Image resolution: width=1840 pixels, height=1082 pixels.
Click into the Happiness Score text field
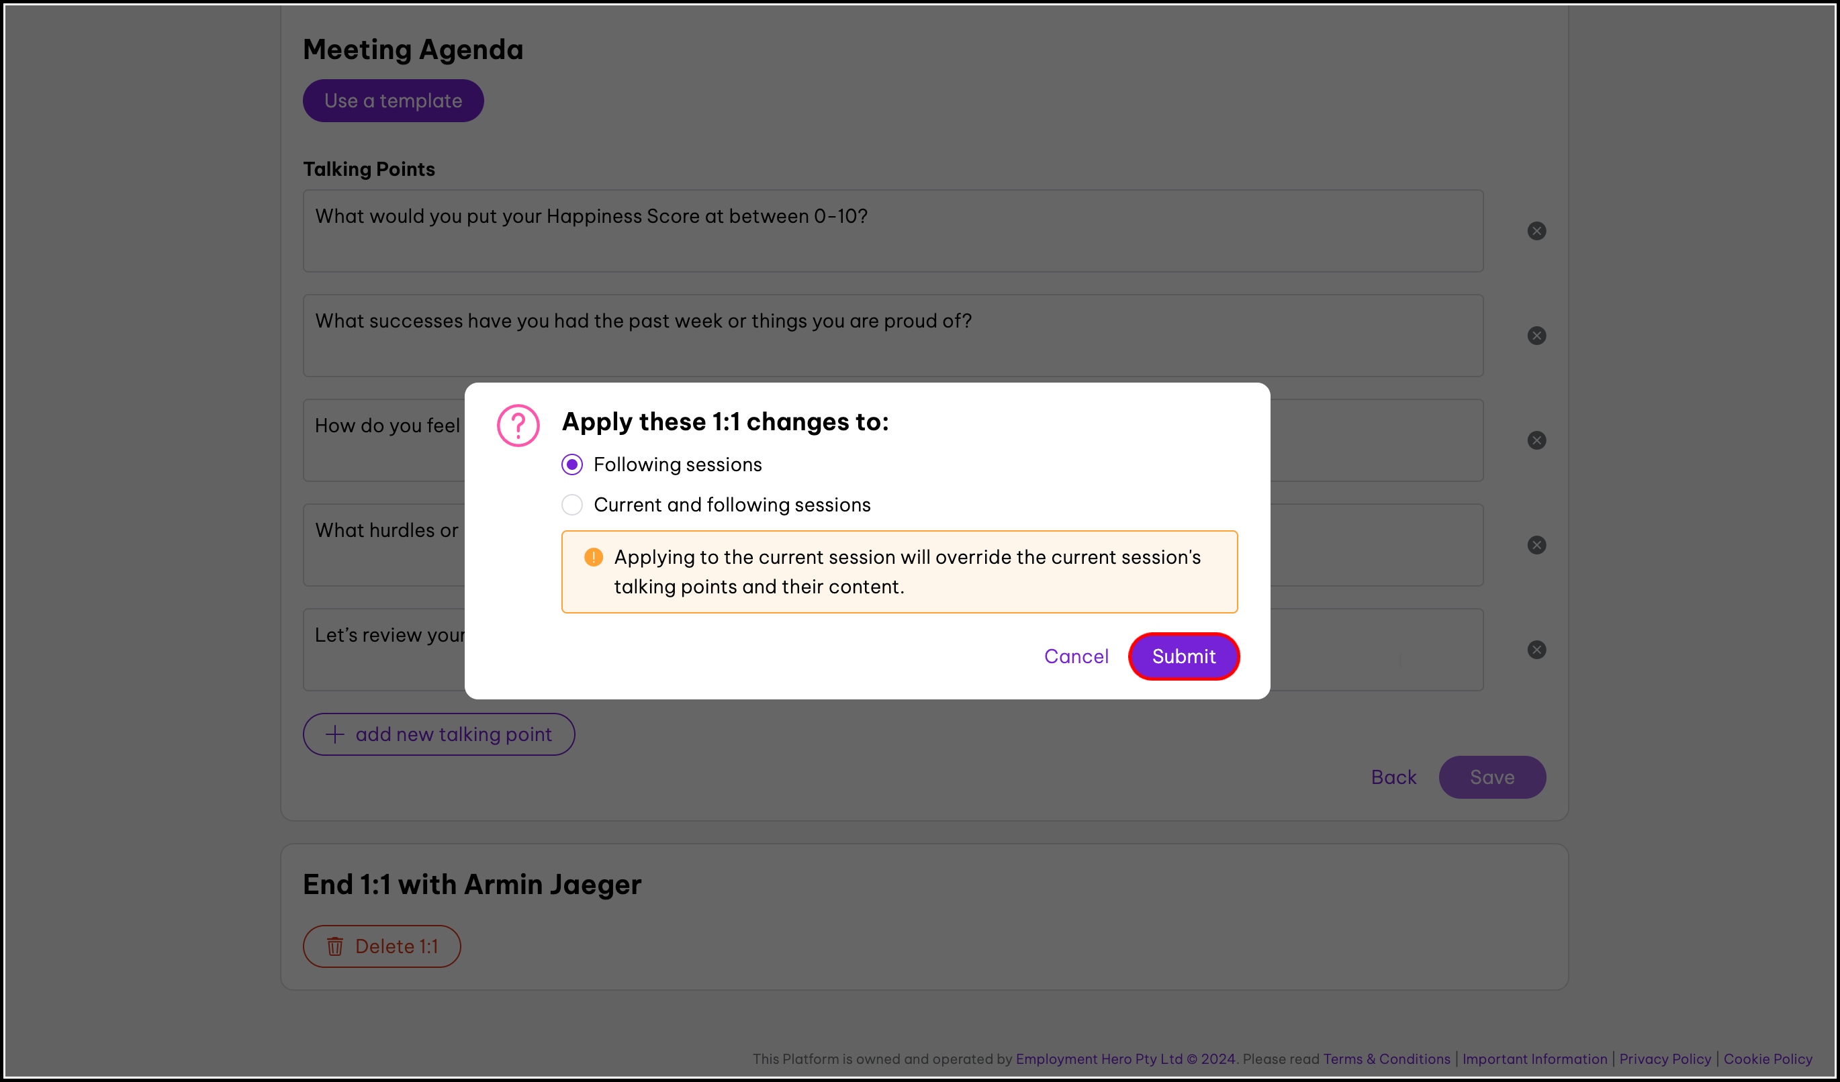click(x=892, y=230)
